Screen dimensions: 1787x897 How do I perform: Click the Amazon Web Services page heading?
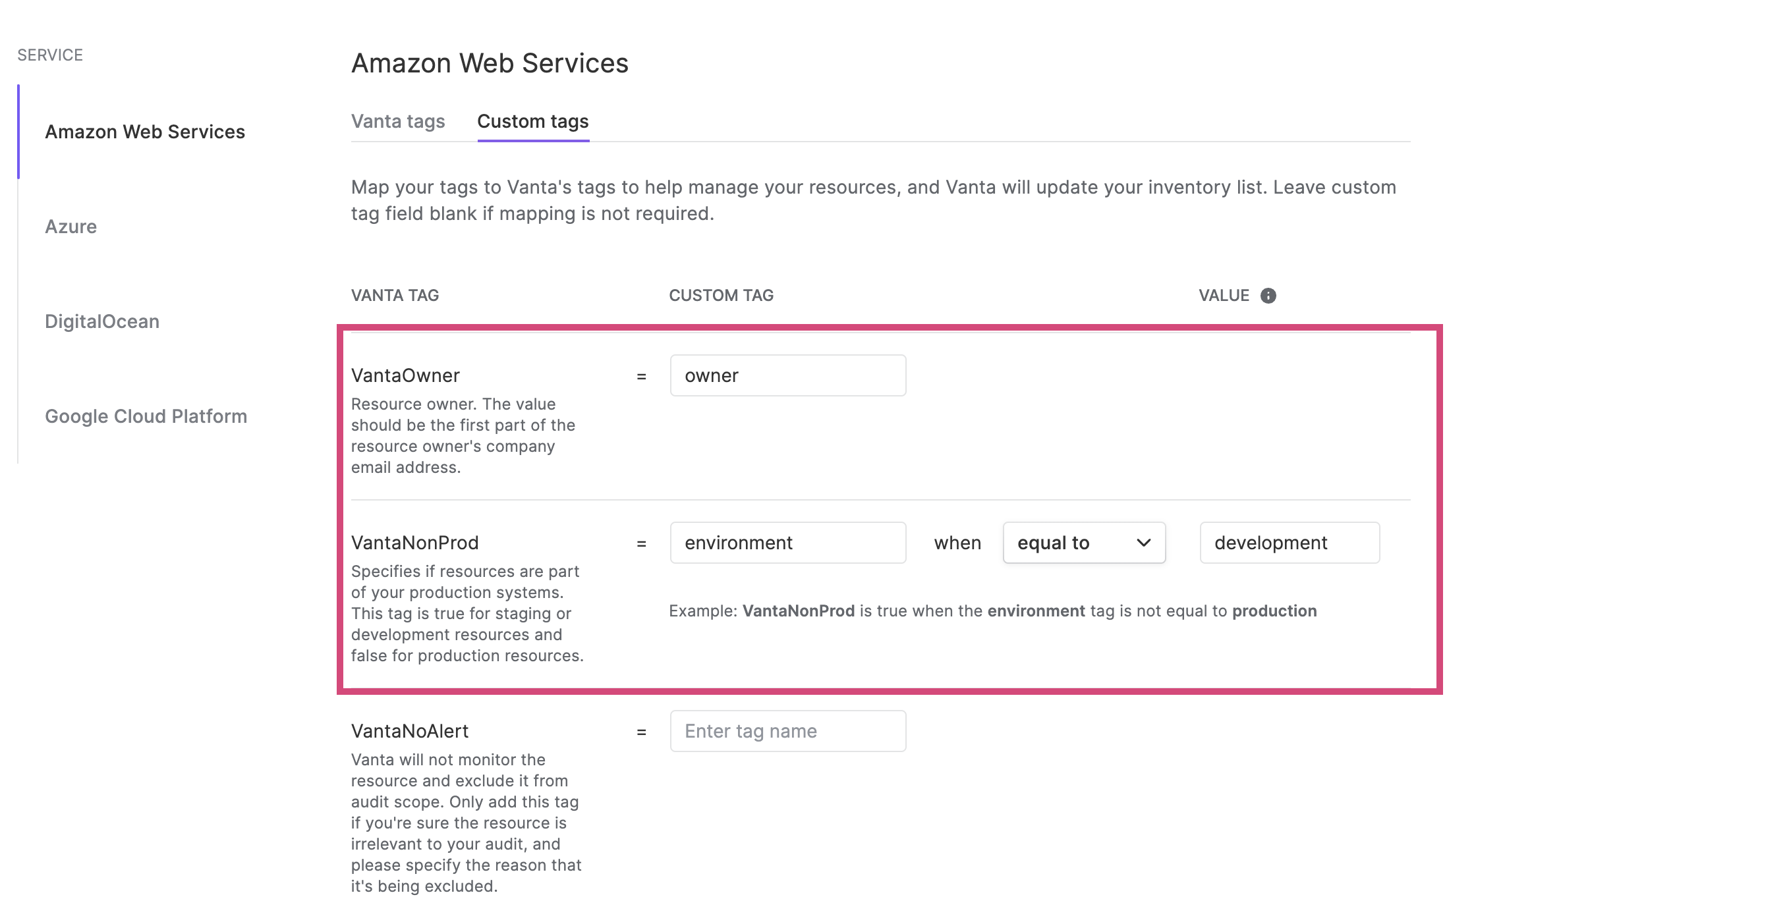(490, 63)
